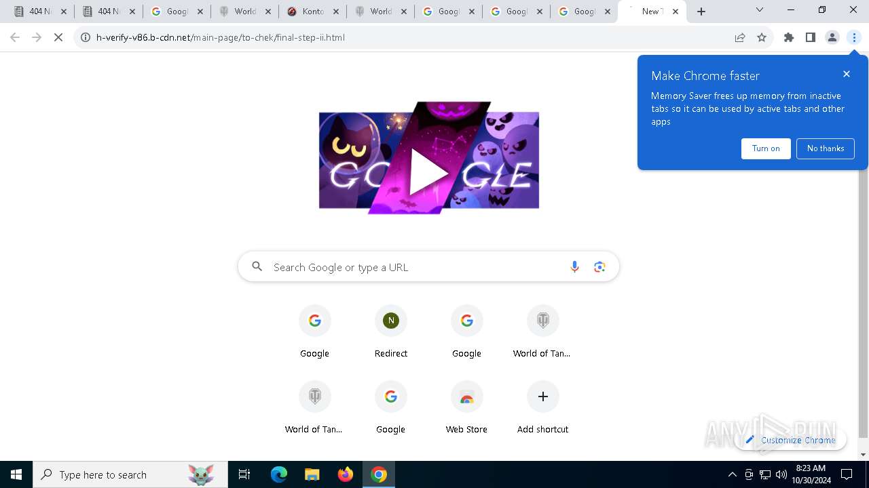
Task: Open the Web Store shortcut
Action: coord(466,407)
